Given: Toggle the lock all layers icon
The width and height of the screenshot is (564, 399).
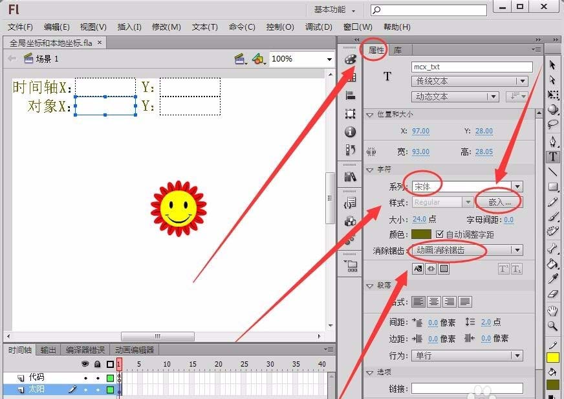Looking at the screenshot, I should (98, 364).
